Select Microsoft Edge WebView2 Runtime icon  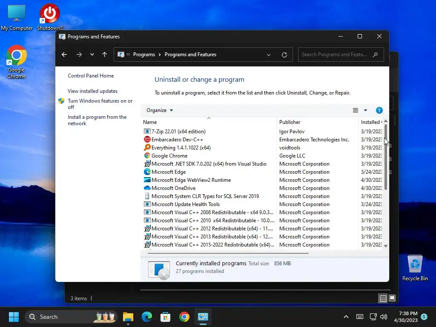[x=147, y=180]
